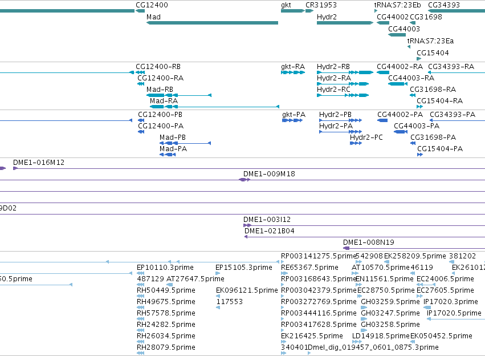The height and width of the screenshot is (356, 485).
Task: Click the CG12400-PA protein label
Action: (x=161, y=126)
